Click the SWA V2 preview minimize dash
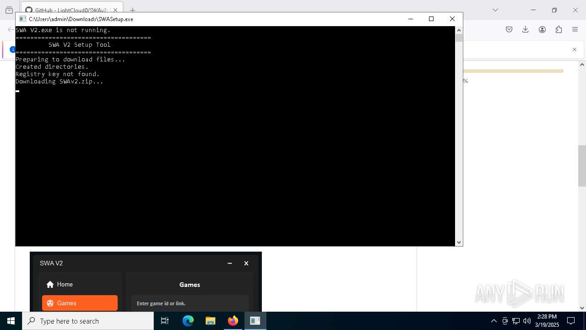The height and width of the screenshot is (330, 586). [230, 263]
